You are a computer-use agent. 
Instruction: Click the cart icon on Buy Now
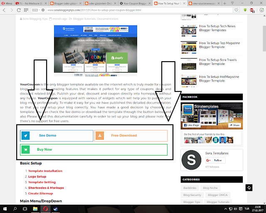[x=26, y=149]
